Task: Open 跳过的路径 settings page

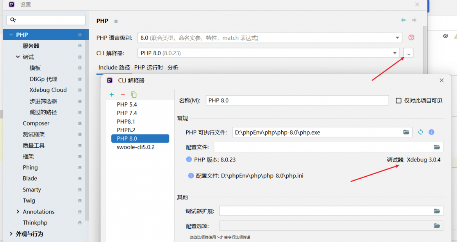Action: click(44, 112)
